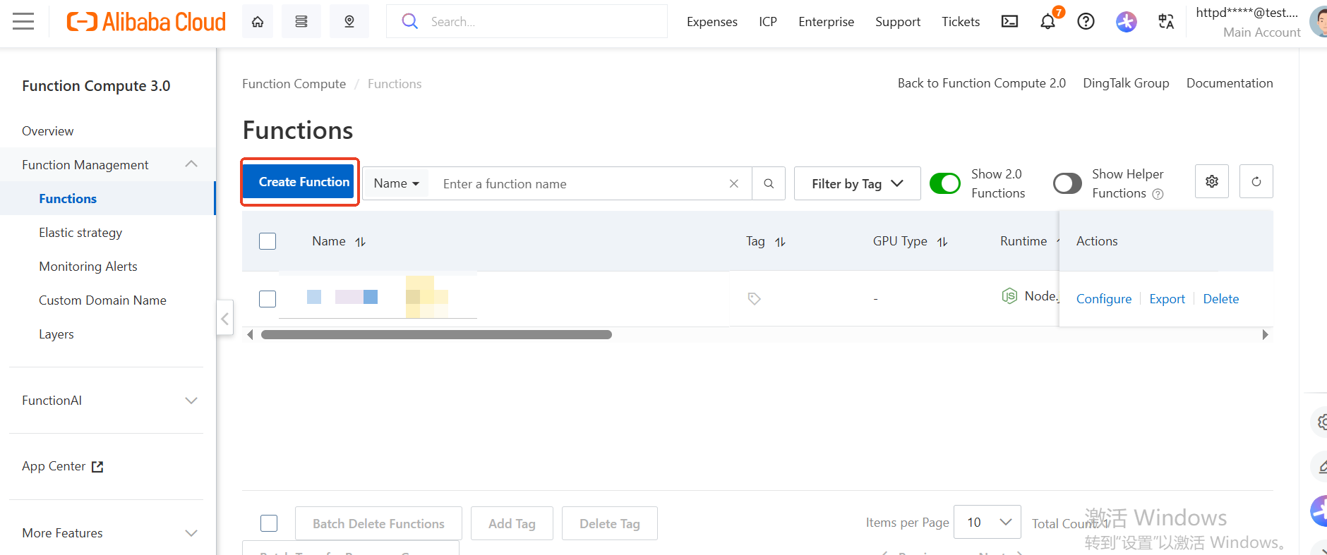Open Tickets in top menu

click(x=961, y=22)
